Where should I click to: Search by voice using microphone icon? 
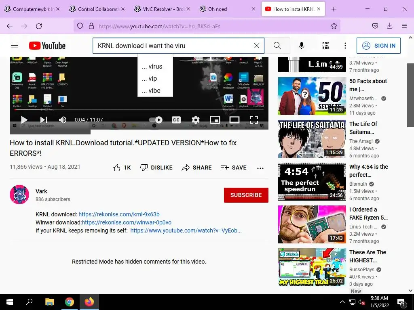pos(302,46)
